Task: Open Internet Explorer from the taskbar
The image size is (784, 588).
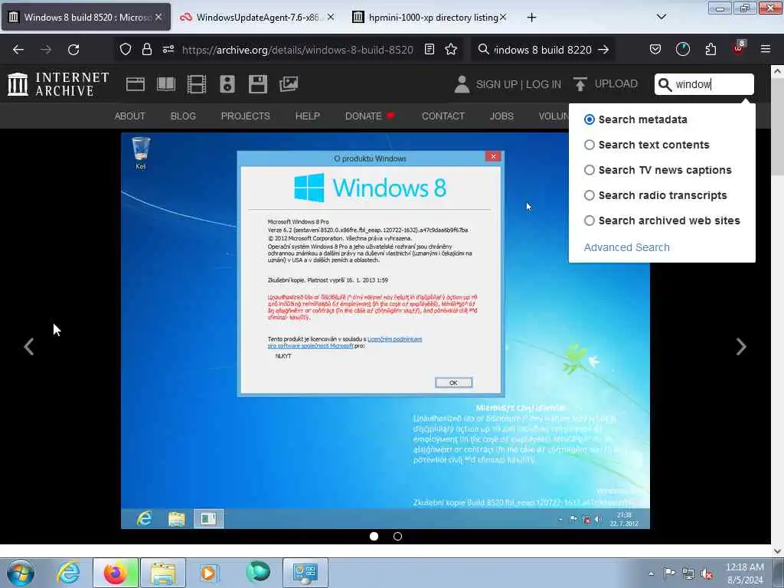Action: pyautogui.click(x=68, y=573)
